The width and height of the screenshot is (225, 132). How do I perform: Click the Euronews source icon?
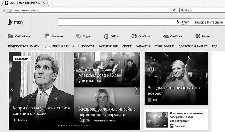coord(172,126)
